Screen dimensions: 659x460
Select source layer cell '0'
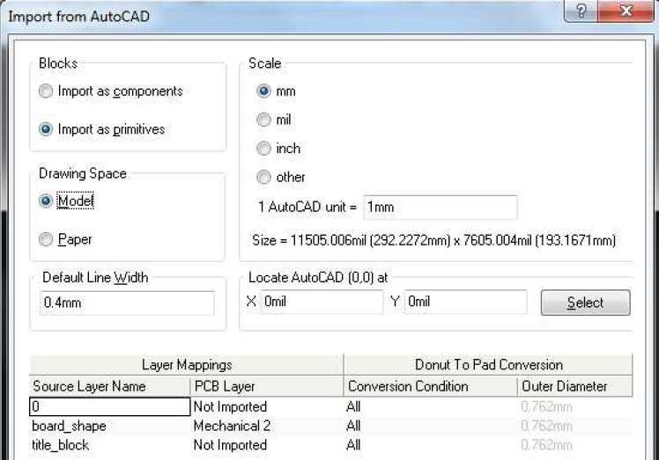pyautogui.click(x=110, y=406)
